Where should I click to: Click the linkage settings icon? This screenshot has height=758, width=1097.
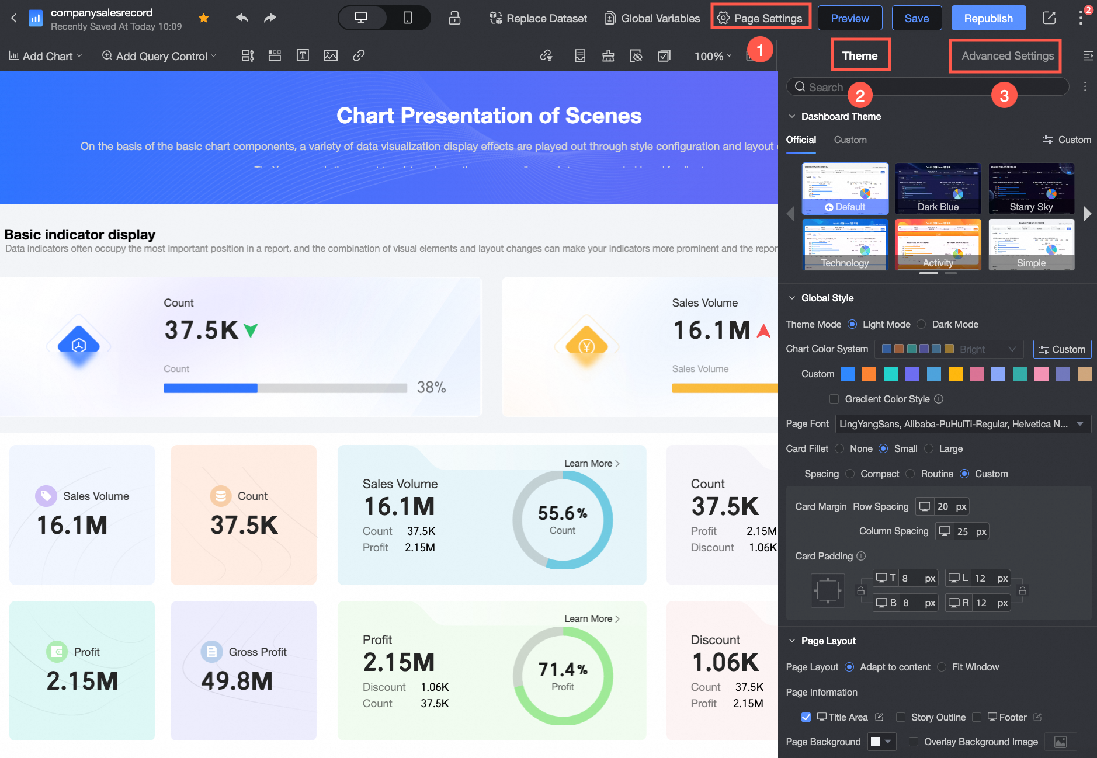click(x=546, y=55)
